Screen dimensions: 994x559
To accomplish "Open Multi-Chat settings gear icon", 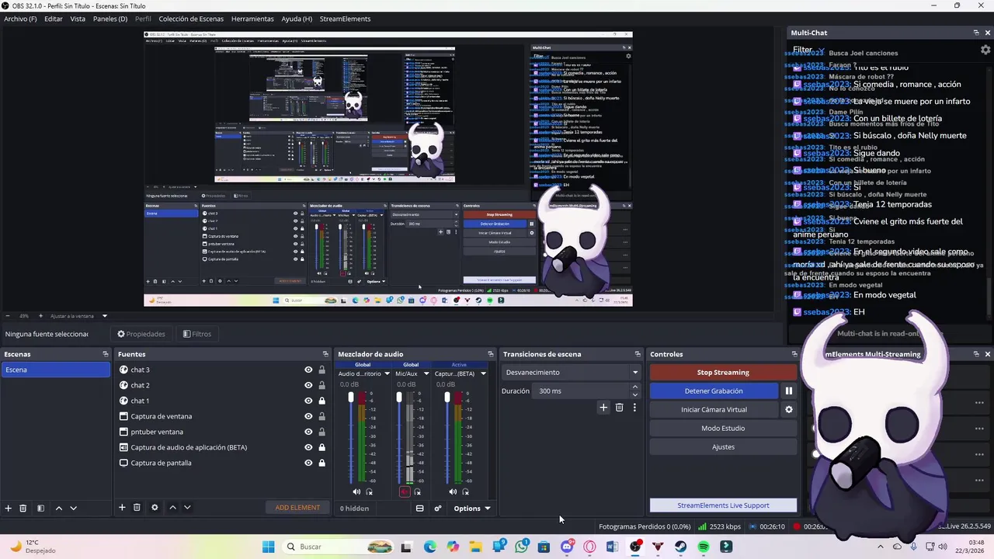I will [985, 50].
